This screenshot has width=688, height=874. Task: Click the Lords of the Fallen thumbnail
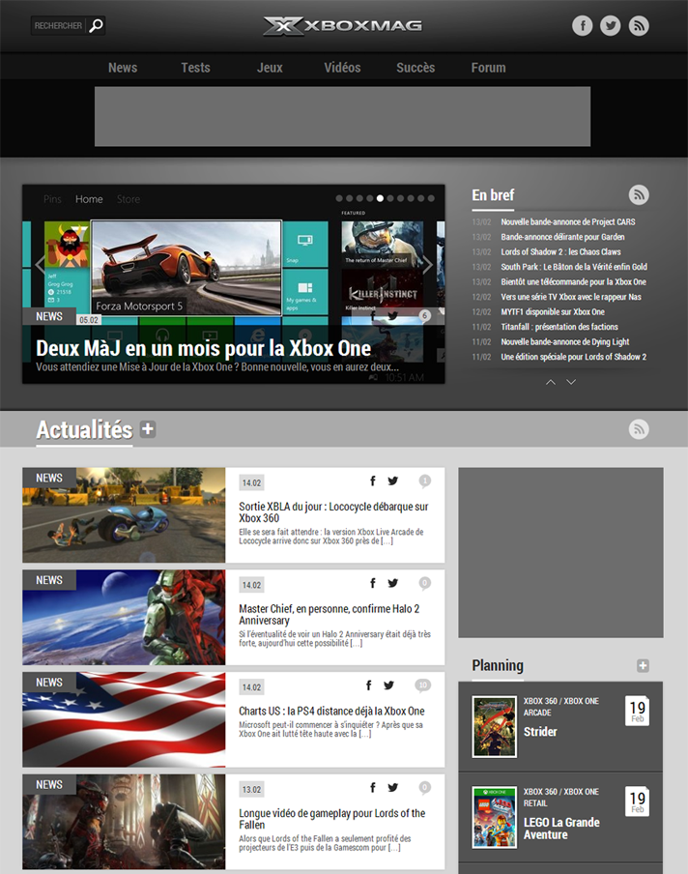coord(124,822)
